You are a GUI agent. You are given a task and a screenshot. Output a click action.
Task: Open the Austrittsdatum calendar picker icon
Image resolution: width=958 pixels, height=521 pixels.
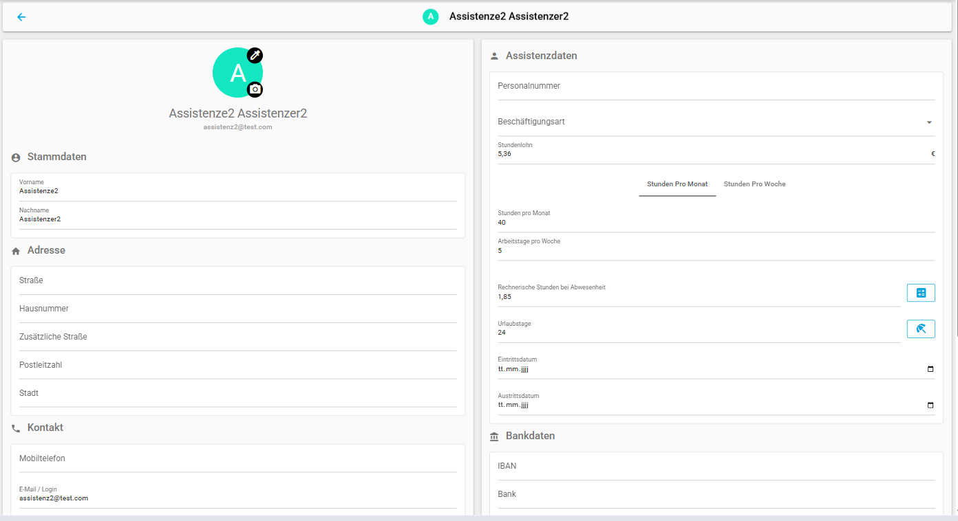pyautogui.click(x=930, y=406)
